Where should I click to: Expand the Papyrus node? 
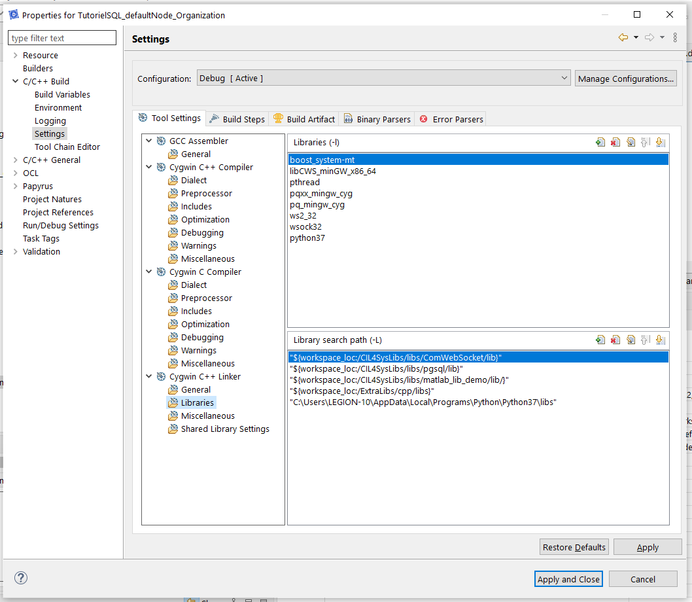point(16,186)
